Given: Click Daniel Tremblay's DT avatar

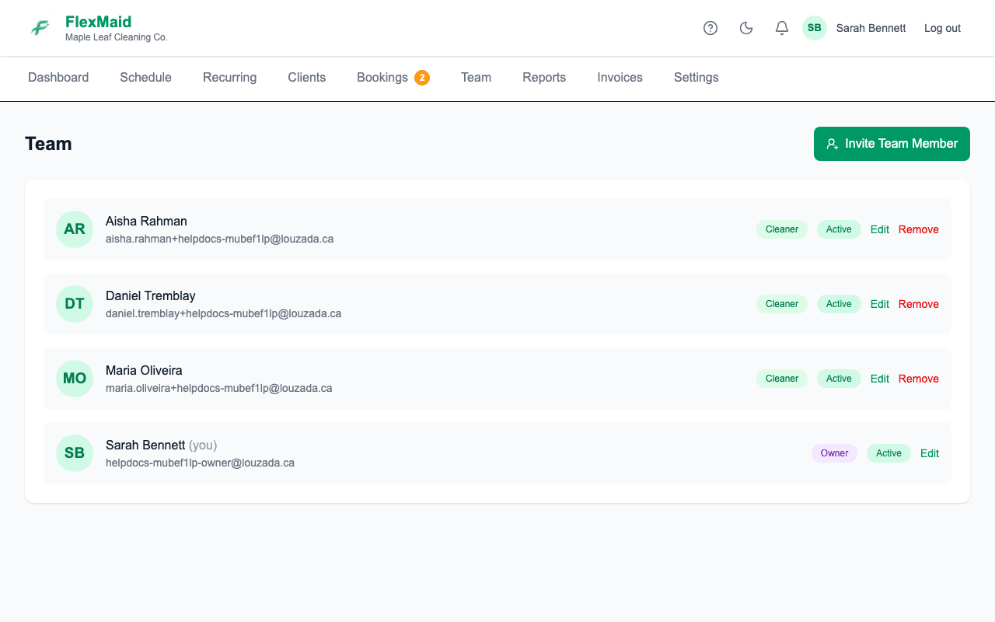Looking at the screenshot, I should coord(75,304).
